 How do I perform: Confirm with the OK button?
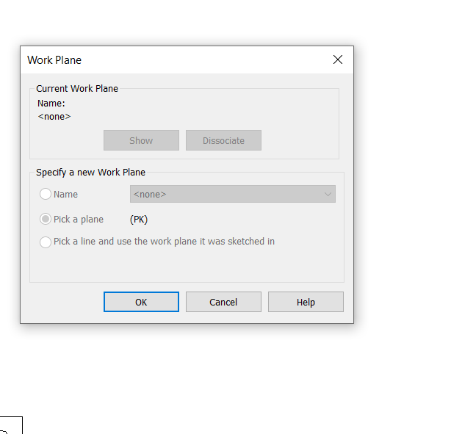point(141,302)
